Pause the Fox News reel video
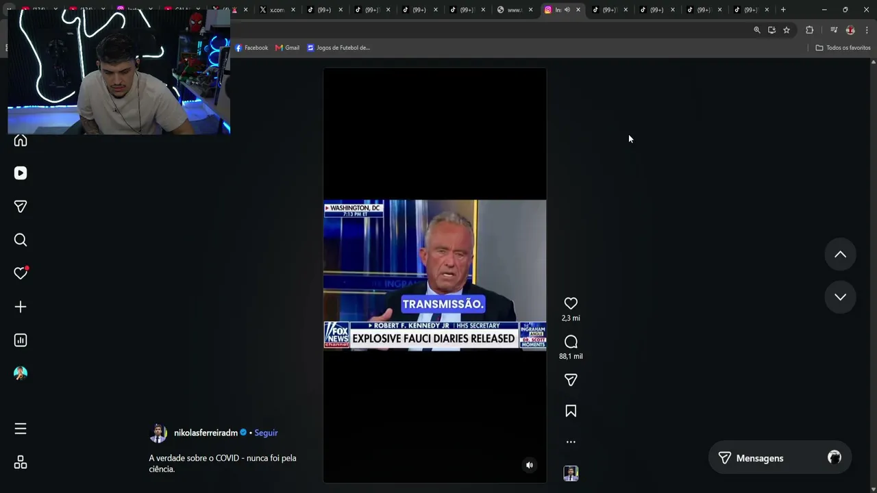877x493 pixels. click(x=435, y=275)
